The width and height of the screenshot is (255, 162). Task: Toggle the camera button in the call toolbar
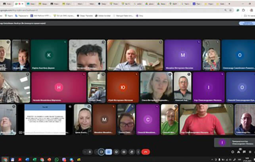point(102,152)
